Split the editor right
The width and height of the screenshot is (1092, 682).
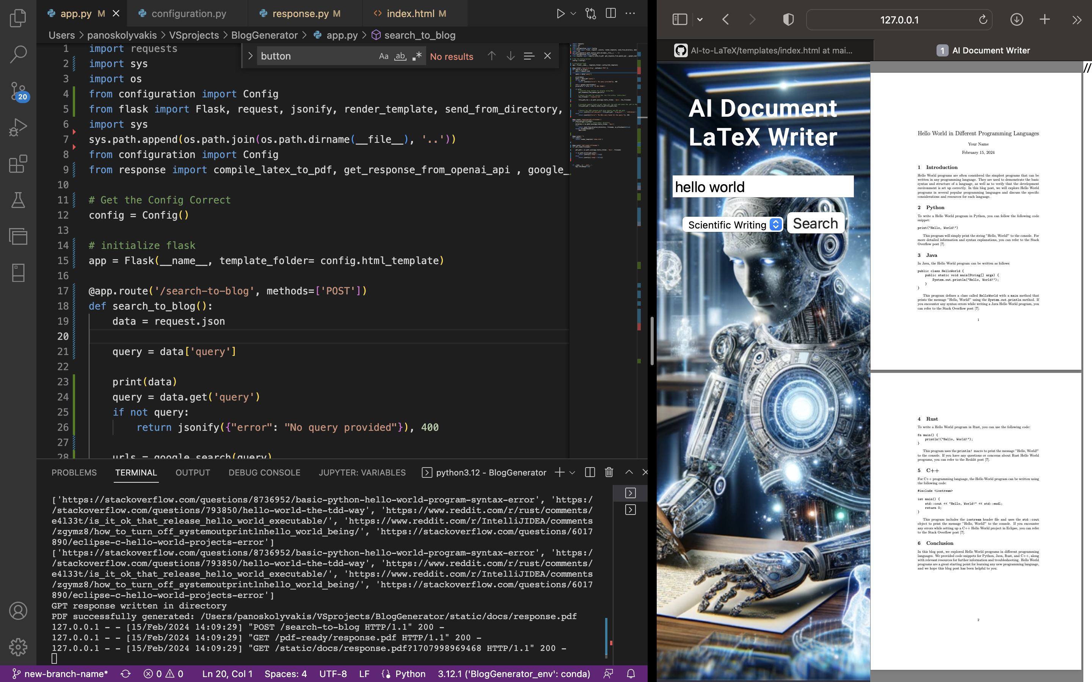pyautogui.click(x=610, y=14)
